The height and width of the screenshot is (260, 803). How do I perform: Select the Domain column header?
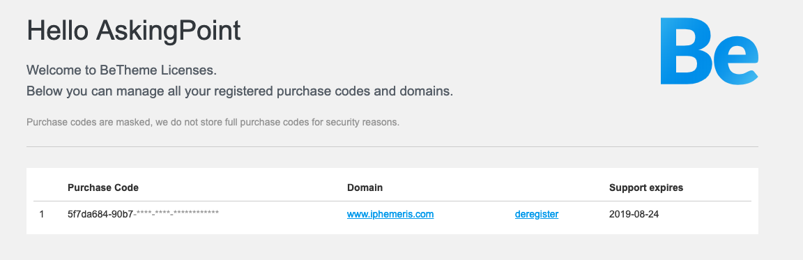pos(365,188)
